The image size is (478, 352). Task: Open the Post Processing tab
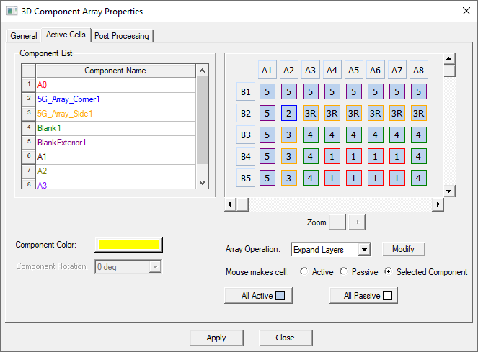pyautogui.click(x=122, y=36)
